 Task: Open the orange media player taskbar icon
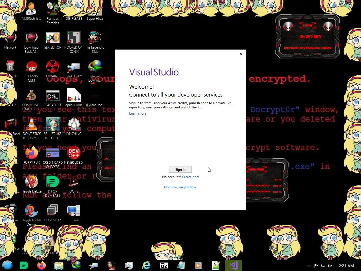[199, 265]
